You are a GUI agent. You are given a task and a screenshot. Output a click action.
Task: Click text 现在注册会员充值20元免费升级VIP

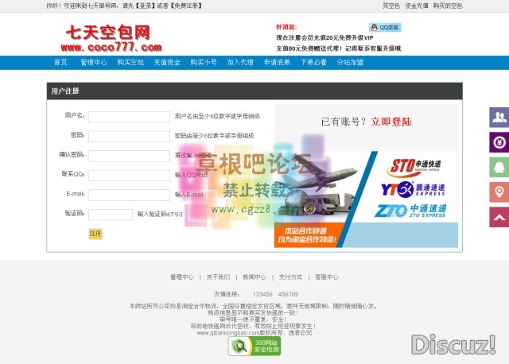pos(324,38)
